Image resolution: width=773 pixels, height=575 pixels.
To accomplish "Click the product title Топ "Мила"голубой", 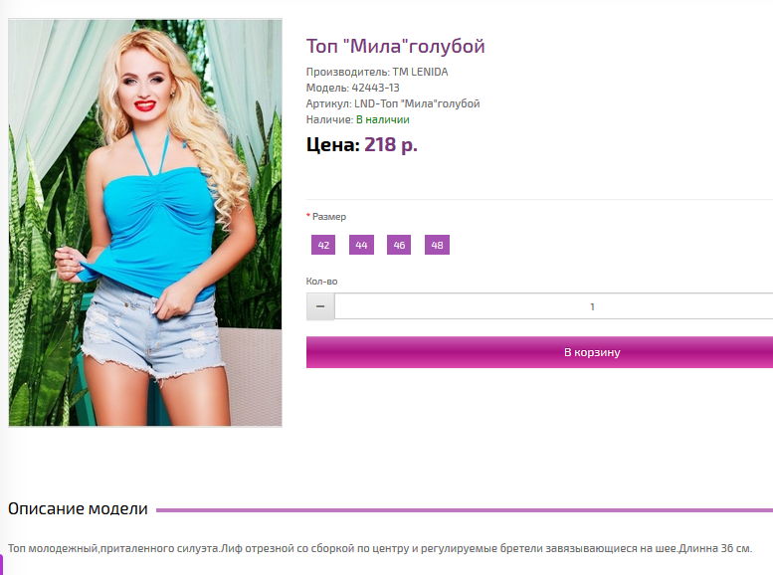I will pos(395,47).
